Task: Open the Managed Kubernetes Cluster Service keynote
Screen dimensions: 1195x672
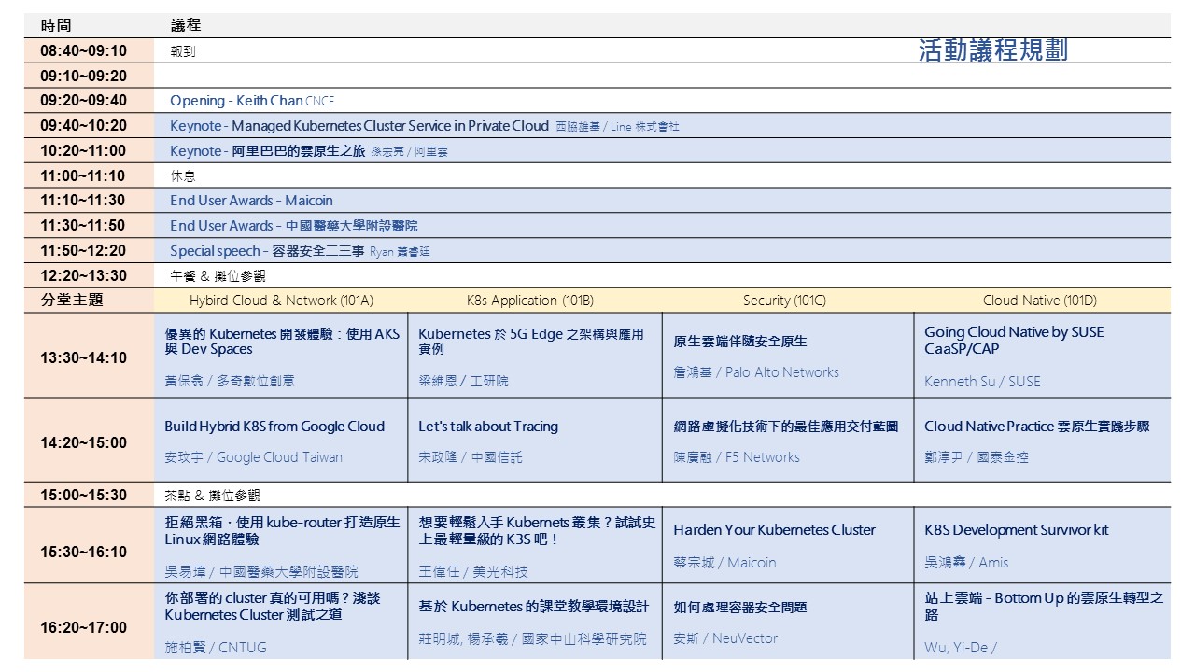Action: coord(359,126)
